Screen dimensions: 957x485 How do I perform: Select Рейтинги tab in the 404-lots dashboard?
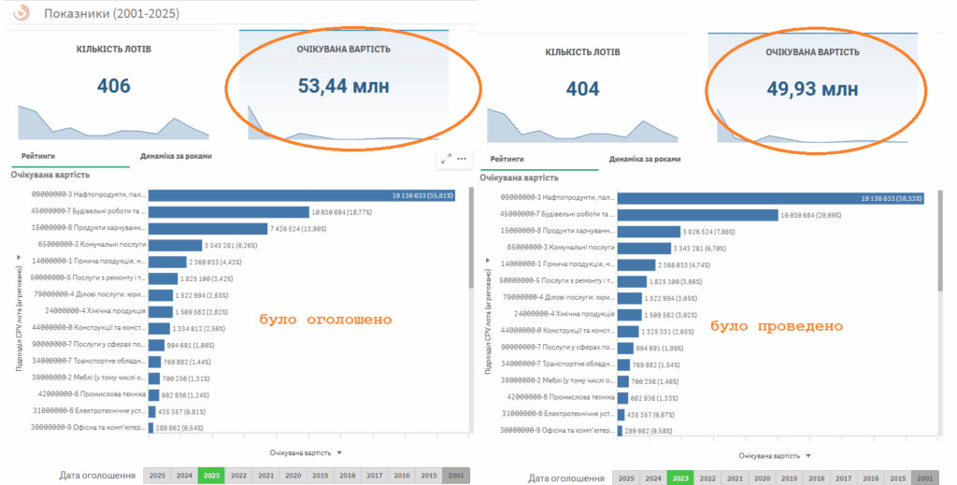(x=507, y=159)
